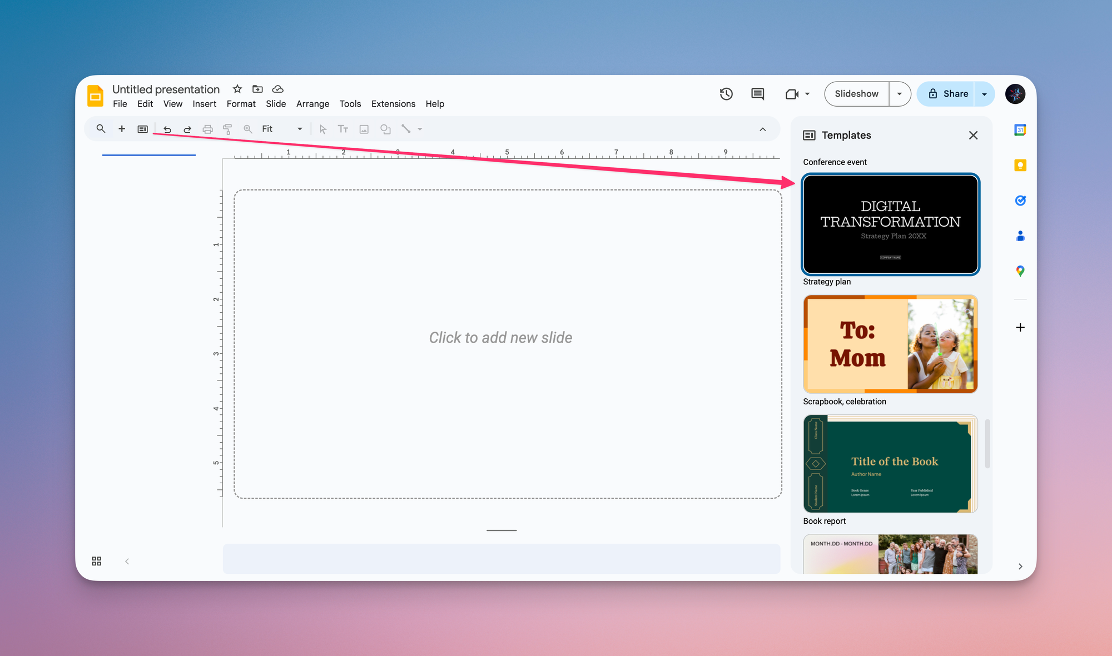Viewport: 1112px width, 656px height.
Task: Open Google Keep in side panel
Action: click(1020, 165)
